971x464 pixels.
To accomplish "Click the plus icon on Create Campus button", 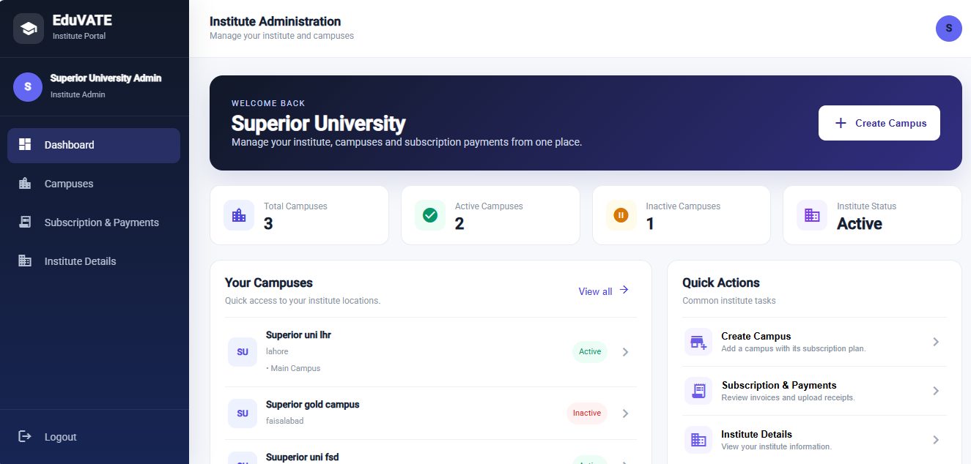I will pos(841,123).
